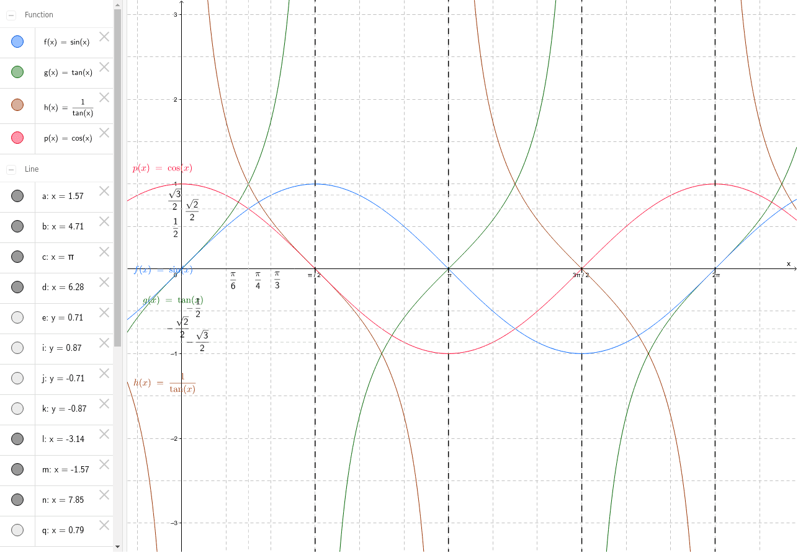Click the green g(x) = tan(x) graph label
Screen dimensions: 798x553
[x=173, y=300]
